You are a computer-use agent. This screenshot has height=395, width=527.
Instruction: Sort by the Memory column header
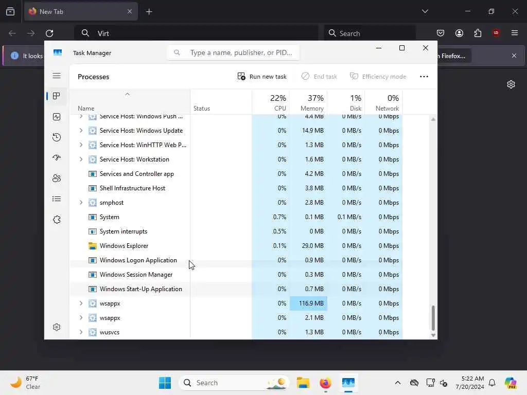click(308, 102)
